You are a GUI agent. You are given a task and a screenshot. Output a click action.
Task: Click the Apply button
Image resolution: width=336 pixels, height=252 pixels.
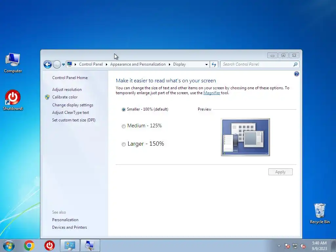click(280, 172)
